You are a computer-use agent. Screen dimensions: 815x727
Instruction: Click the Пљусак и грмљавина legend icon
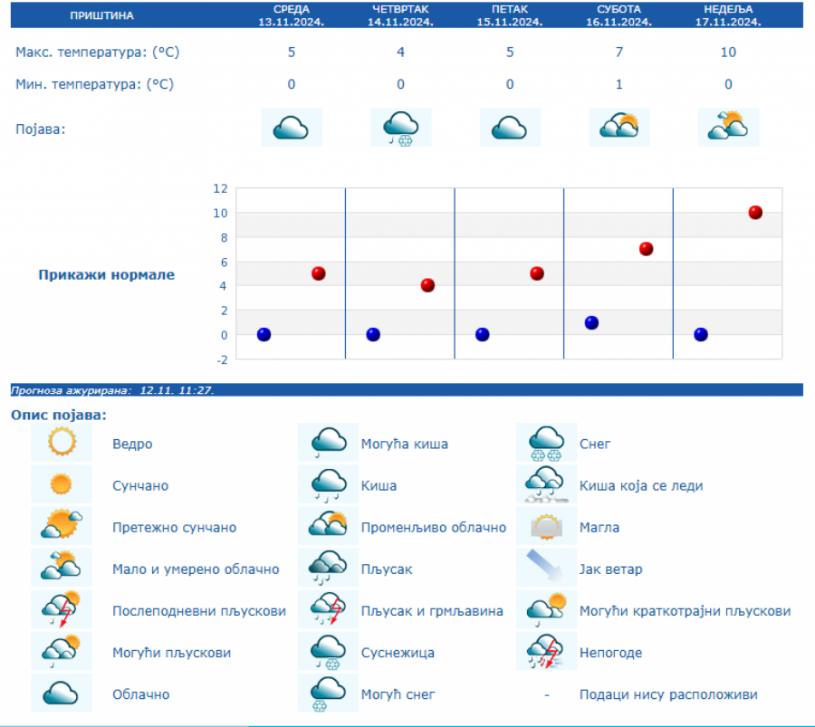pyautogui.click(x=329, y=610)
